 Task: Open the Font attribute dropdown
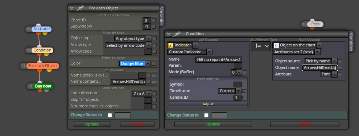click(x=334, y=74)
